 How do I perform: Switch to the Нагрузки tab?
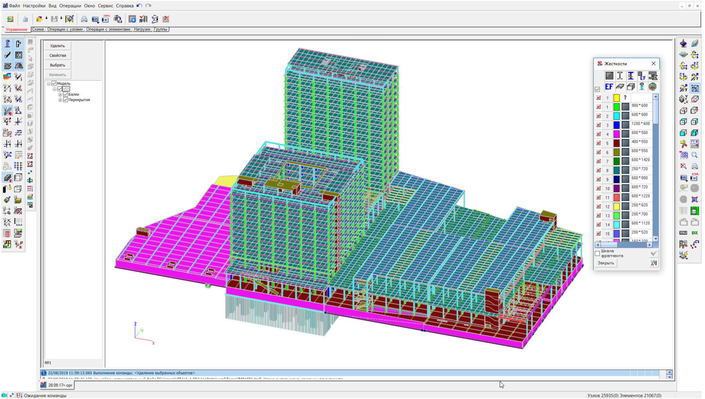[142, 29]
